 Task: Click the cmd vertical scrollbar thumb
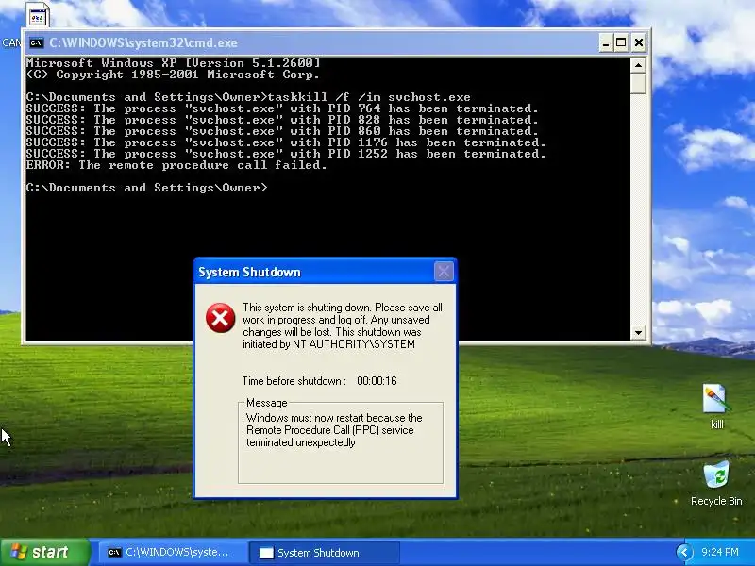point(638,84)
